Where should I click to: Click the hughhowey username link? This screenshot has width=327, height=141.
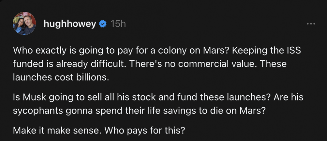(x=70, y=24)
